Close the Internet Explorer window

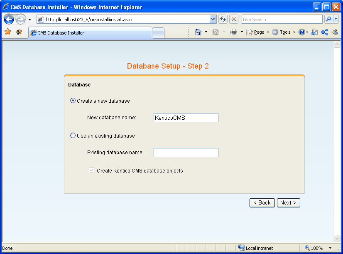tap(336, 7)
